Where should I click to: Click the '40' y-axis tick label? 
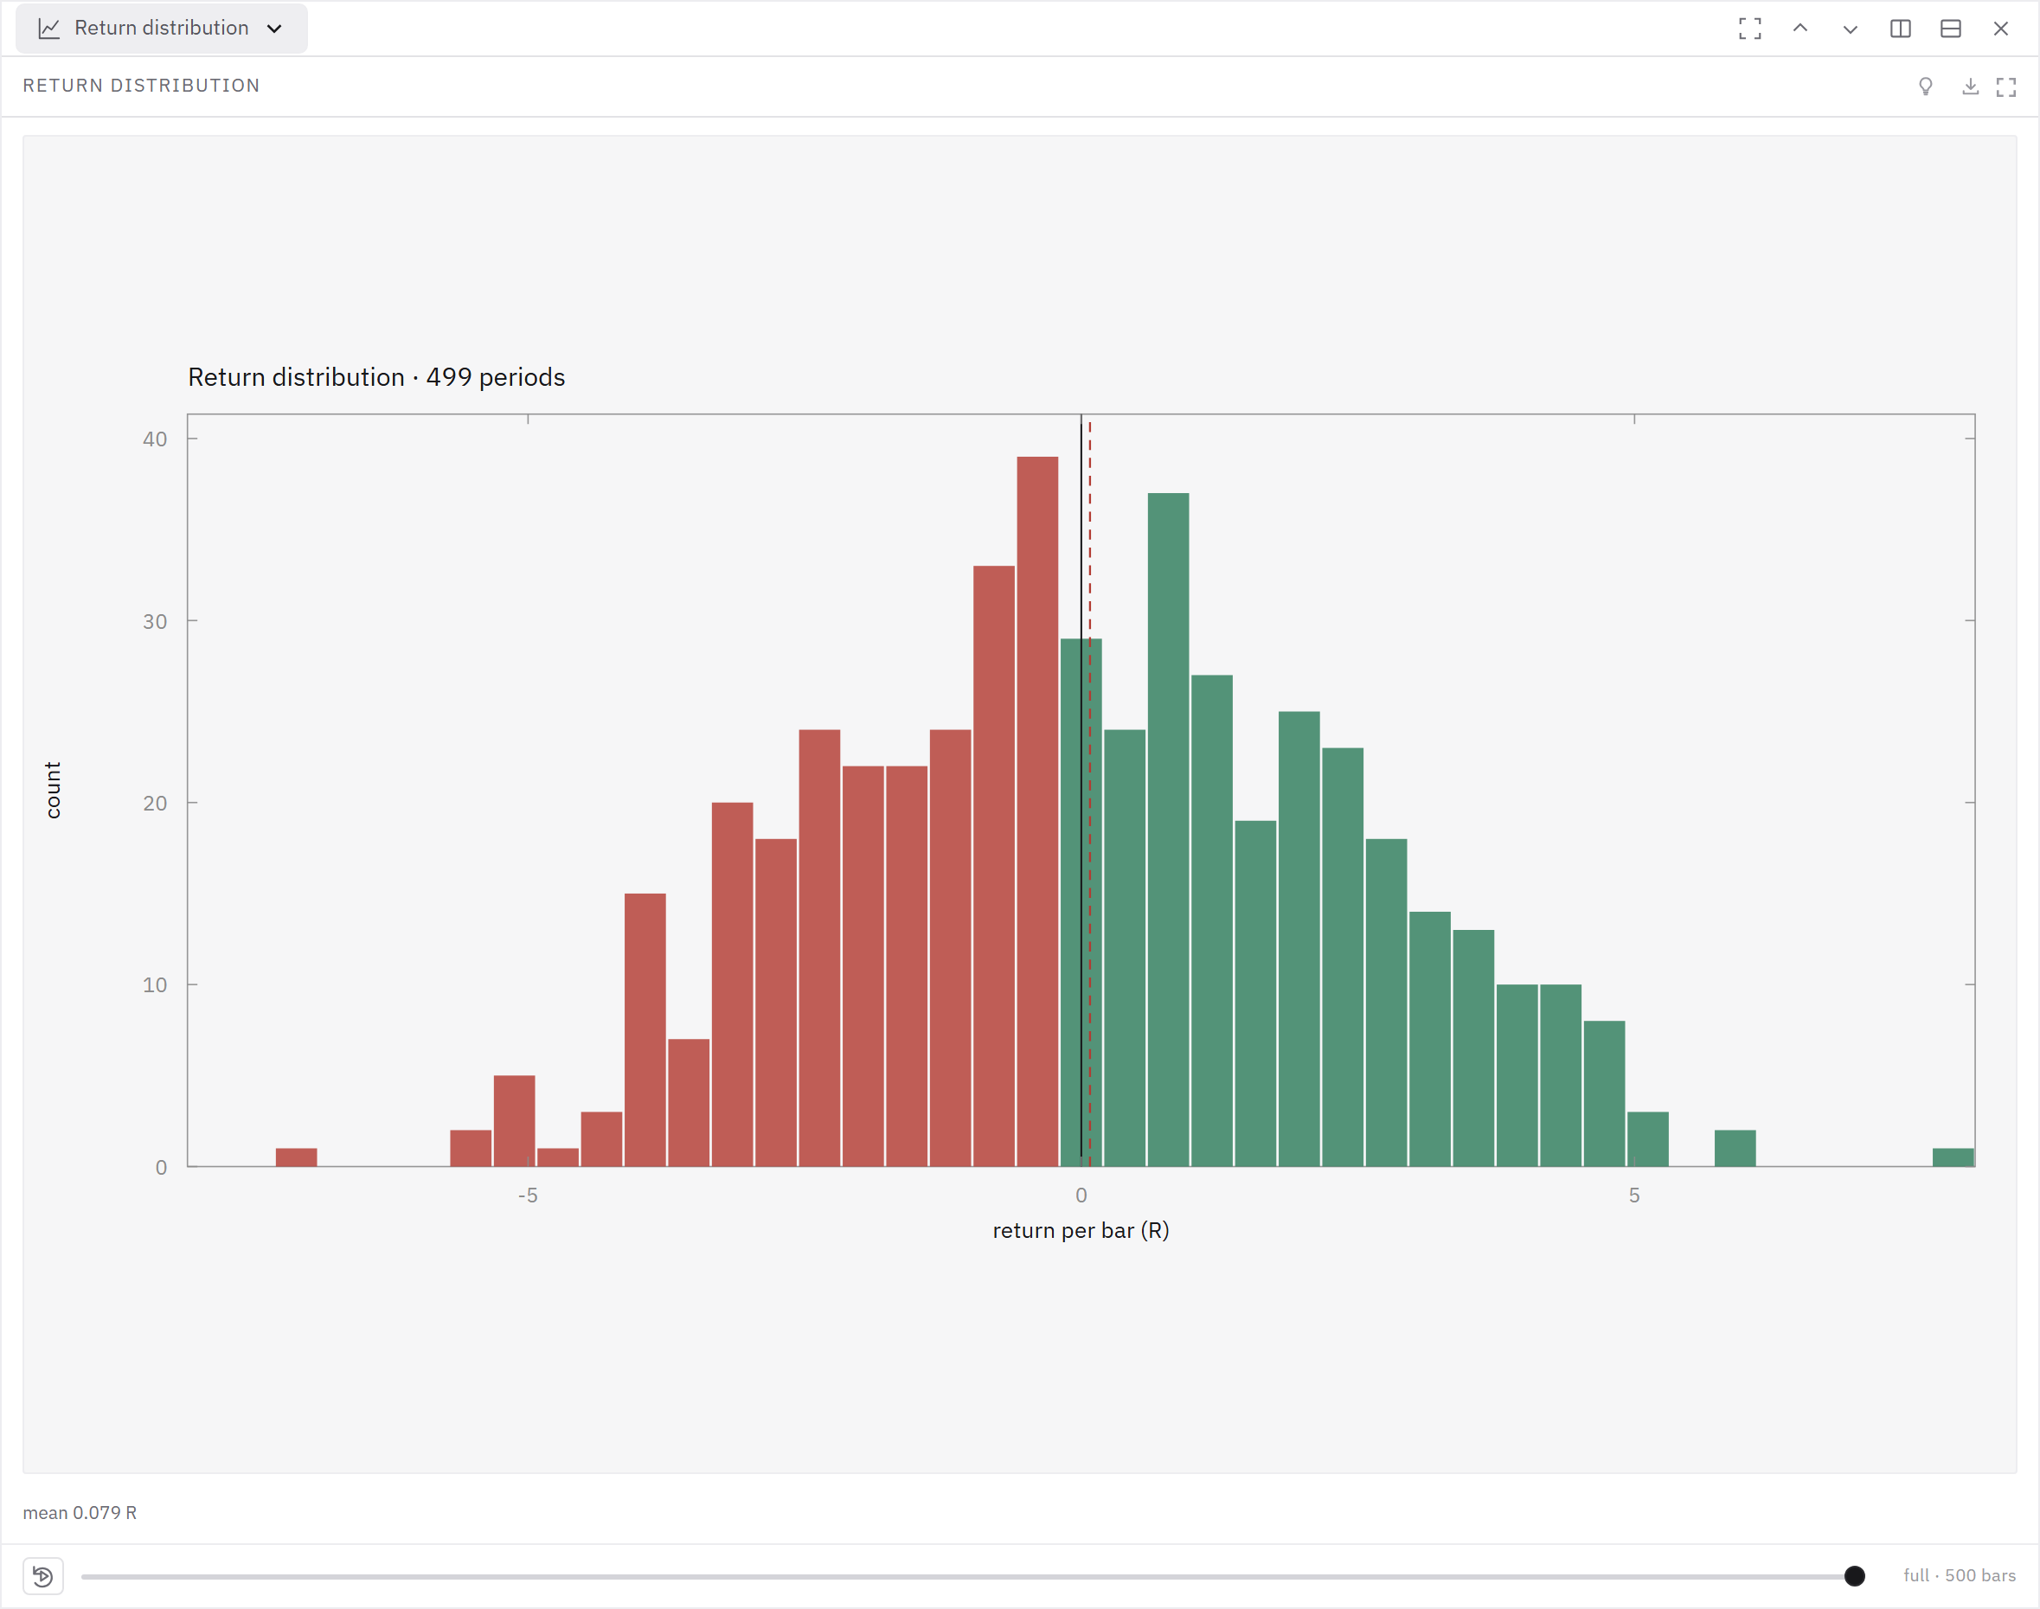tap(155, 439)
